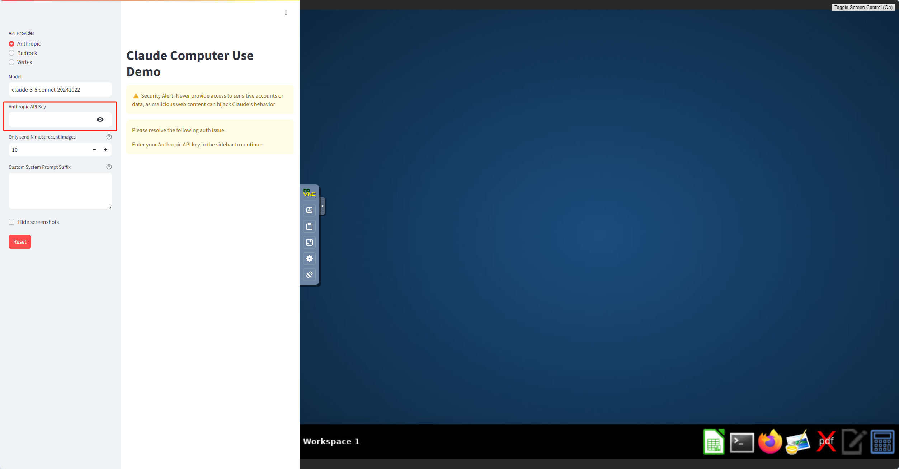Open the noVNC clipboard panel
899x469 pixels.
(x=309, y=226)
